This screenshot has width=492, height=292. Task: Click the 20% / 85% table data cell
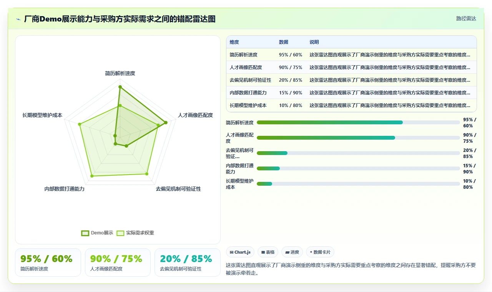point(291,80)
